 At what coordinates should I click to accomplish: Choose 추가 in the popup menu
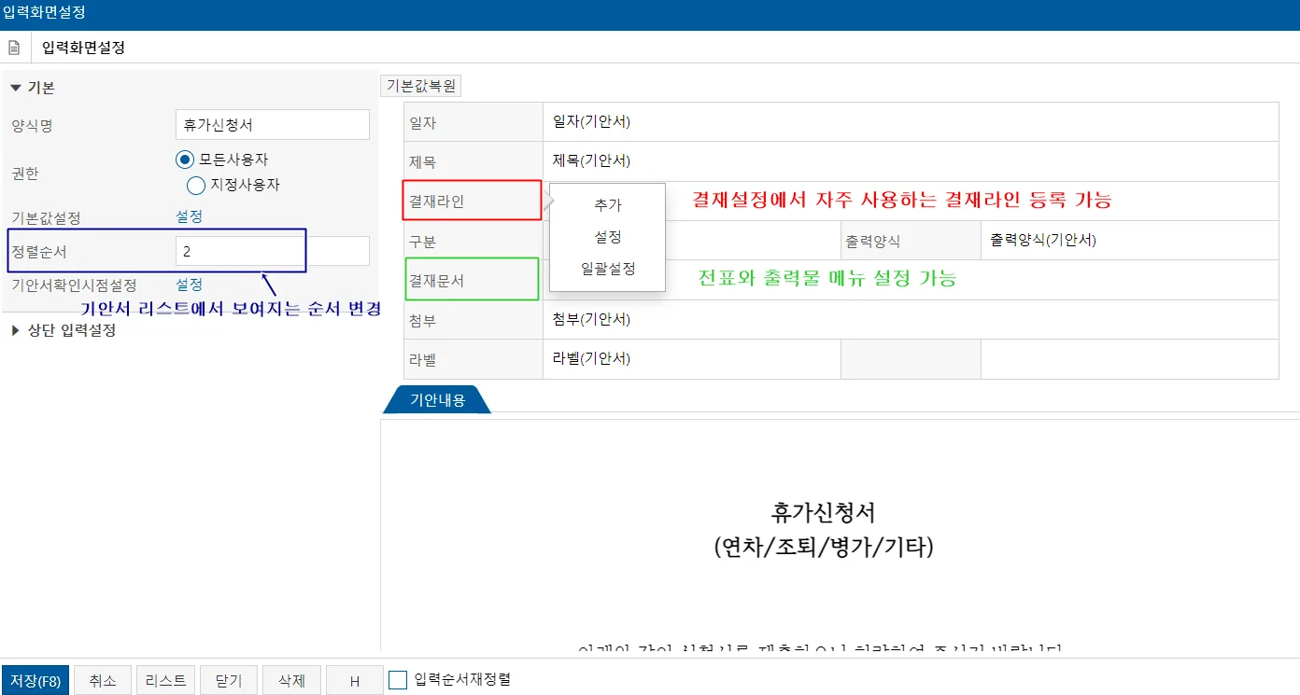click(607, 205)
